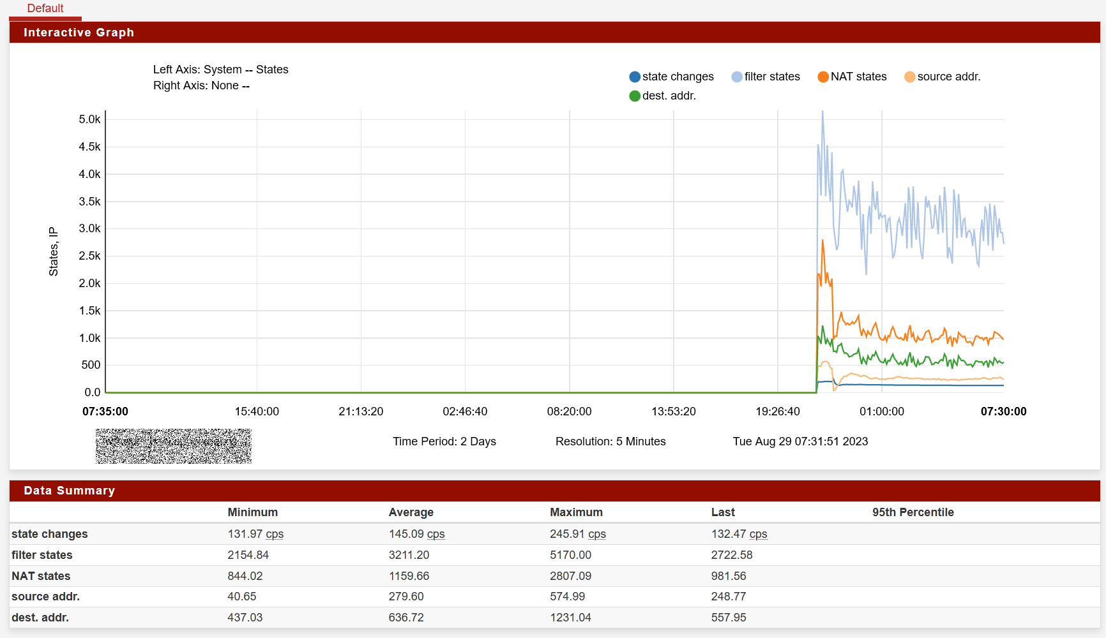The image size is (1106, 638).
Task: Click the timestamp 'Tue Aug 29 07:31:51 2023'
Action: [x=800, y=441]
